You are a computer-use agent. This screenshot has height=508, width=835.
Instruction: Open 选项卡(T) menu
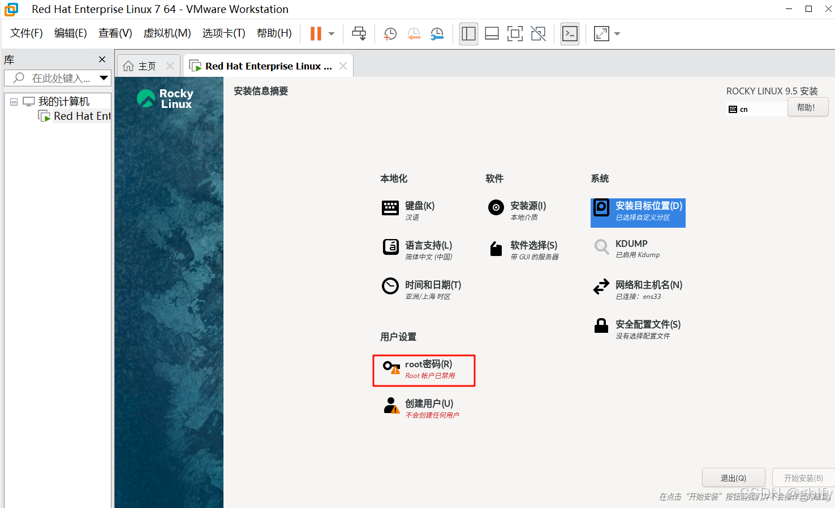pos(224,33)
